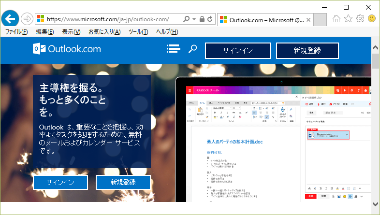This screenshot has height=215, width=380.
Task: Refresh the page with the reload icon
Action: [210, 19]
